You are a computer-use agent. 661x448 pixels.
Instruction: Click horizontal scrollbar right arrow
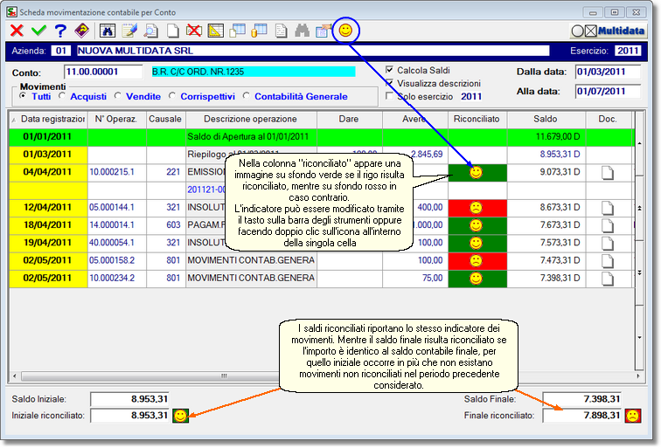coord(637,376)
